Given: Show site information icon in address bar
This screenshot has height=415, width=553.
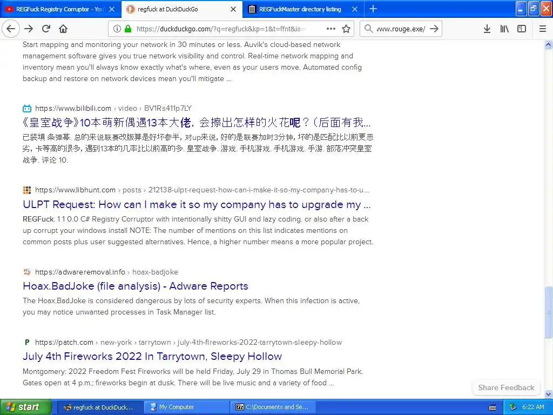Looking at the screenshot, I should 117,29.
